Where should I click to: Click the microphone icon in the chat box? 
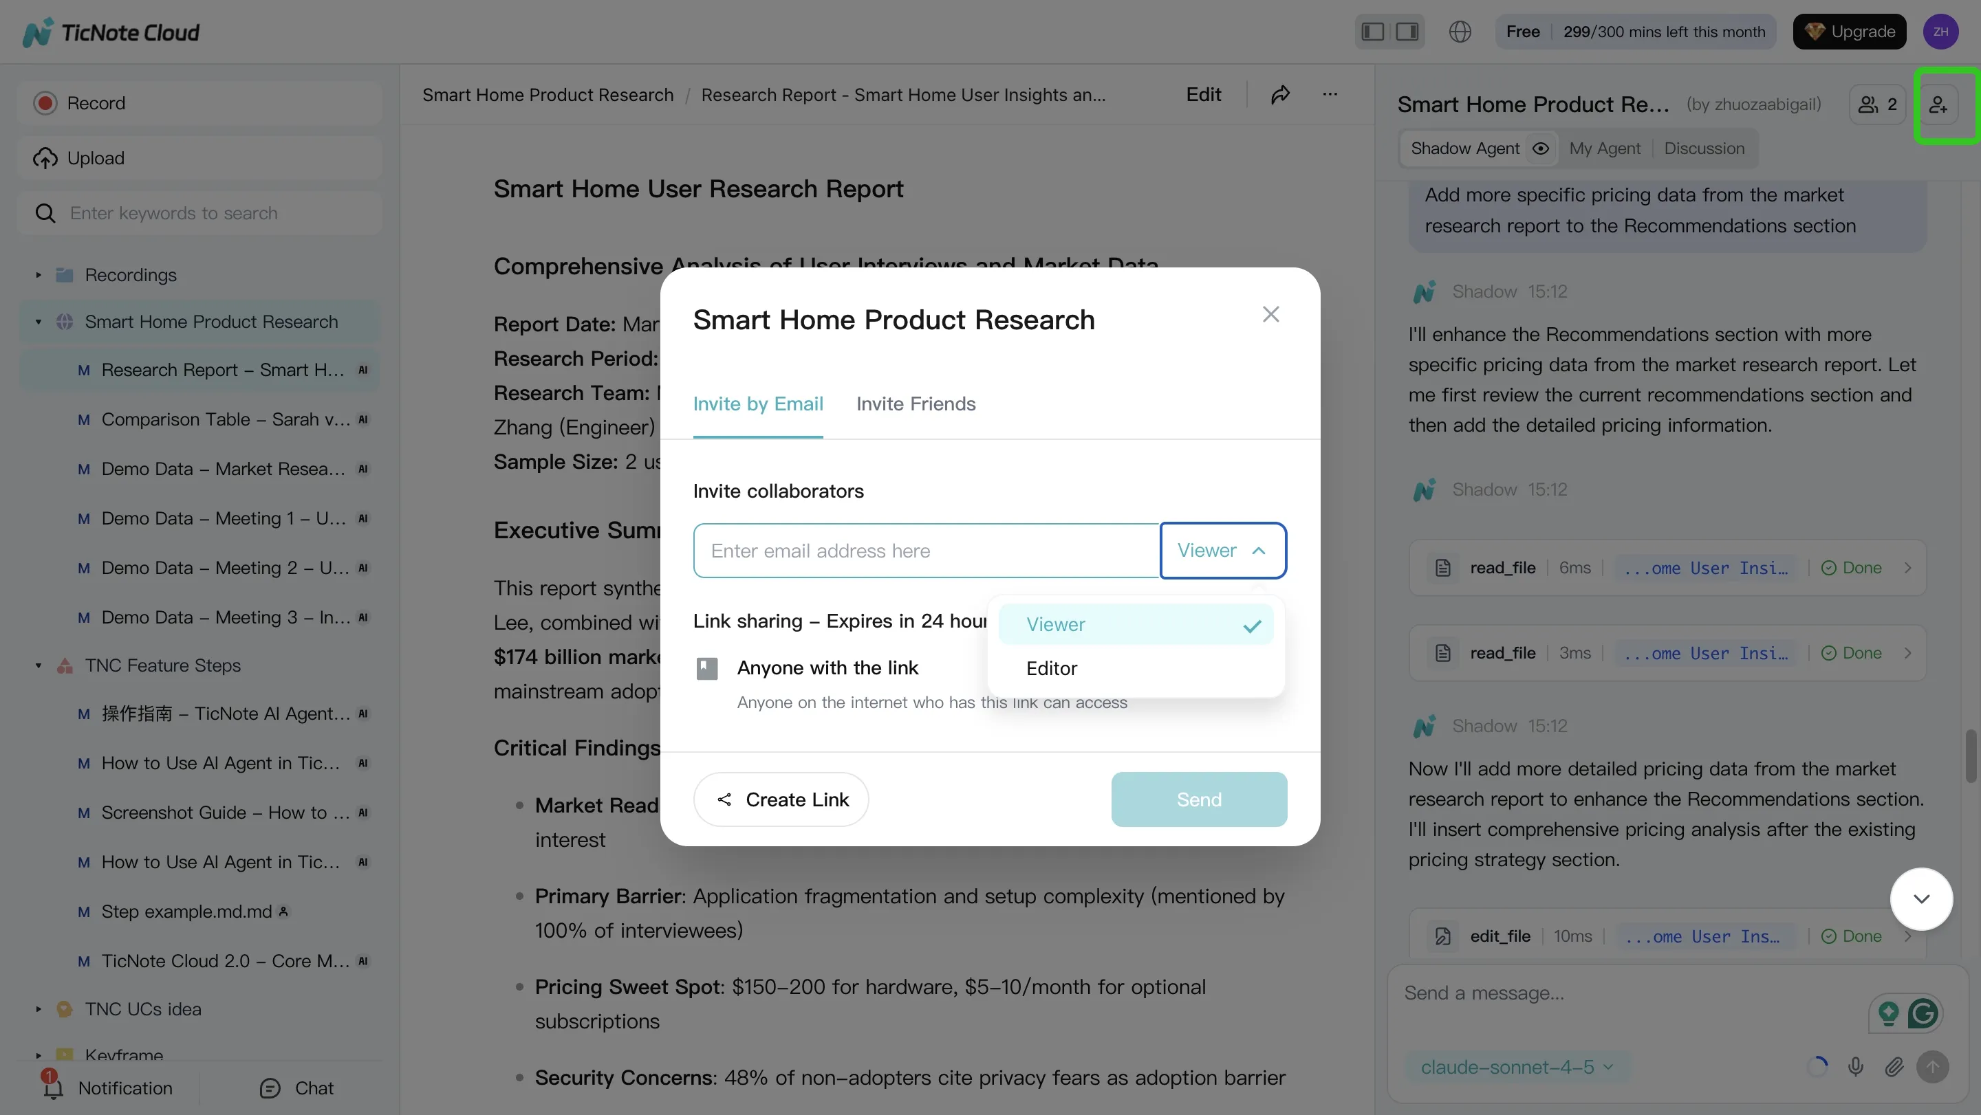pos(1856,1067)
